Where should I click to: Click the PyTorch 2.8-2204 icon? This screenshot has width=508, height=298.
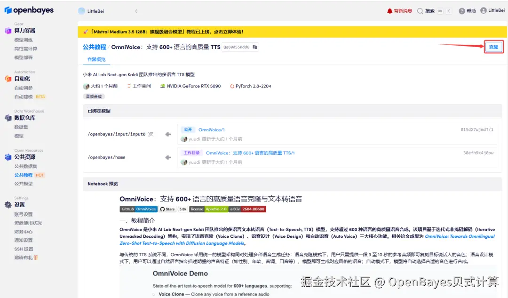pyautogui.click(x=232, y=86)
